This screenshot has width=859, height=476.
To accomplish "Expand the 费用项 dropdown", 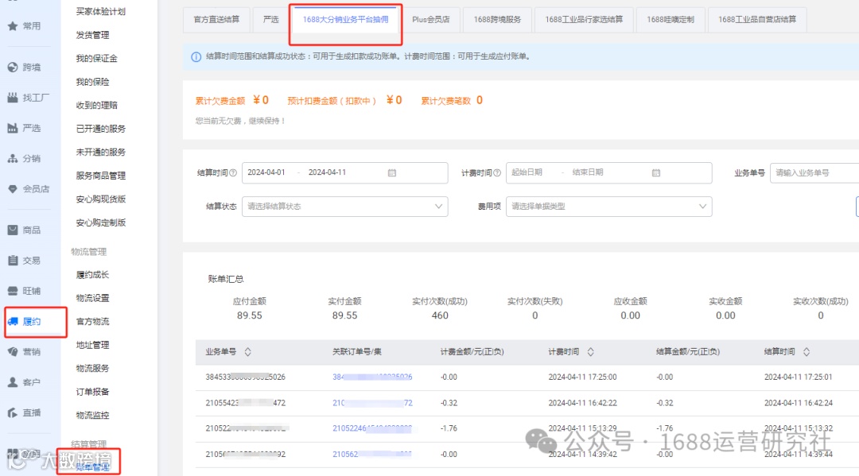I will (x=609, y=207).
